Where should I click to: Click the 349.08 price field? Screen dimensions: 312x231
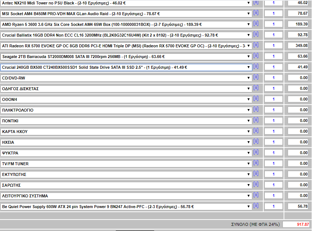coord(298,45)
